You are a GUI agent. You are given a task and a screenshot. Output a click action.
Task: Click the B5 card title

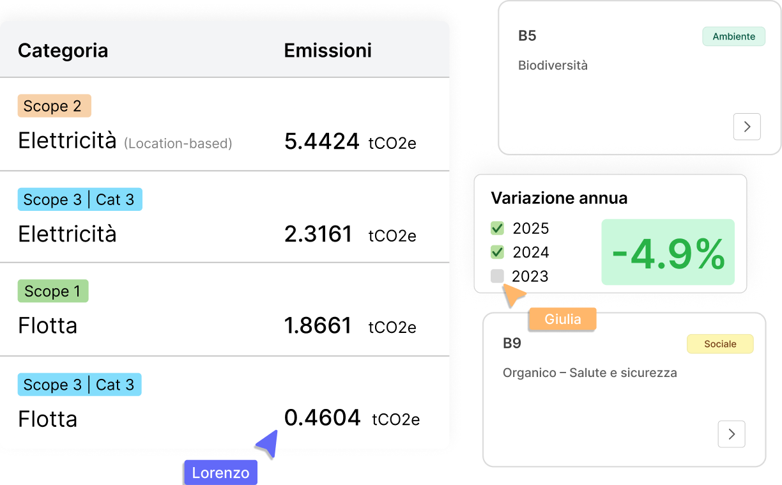tap(527, 36)
